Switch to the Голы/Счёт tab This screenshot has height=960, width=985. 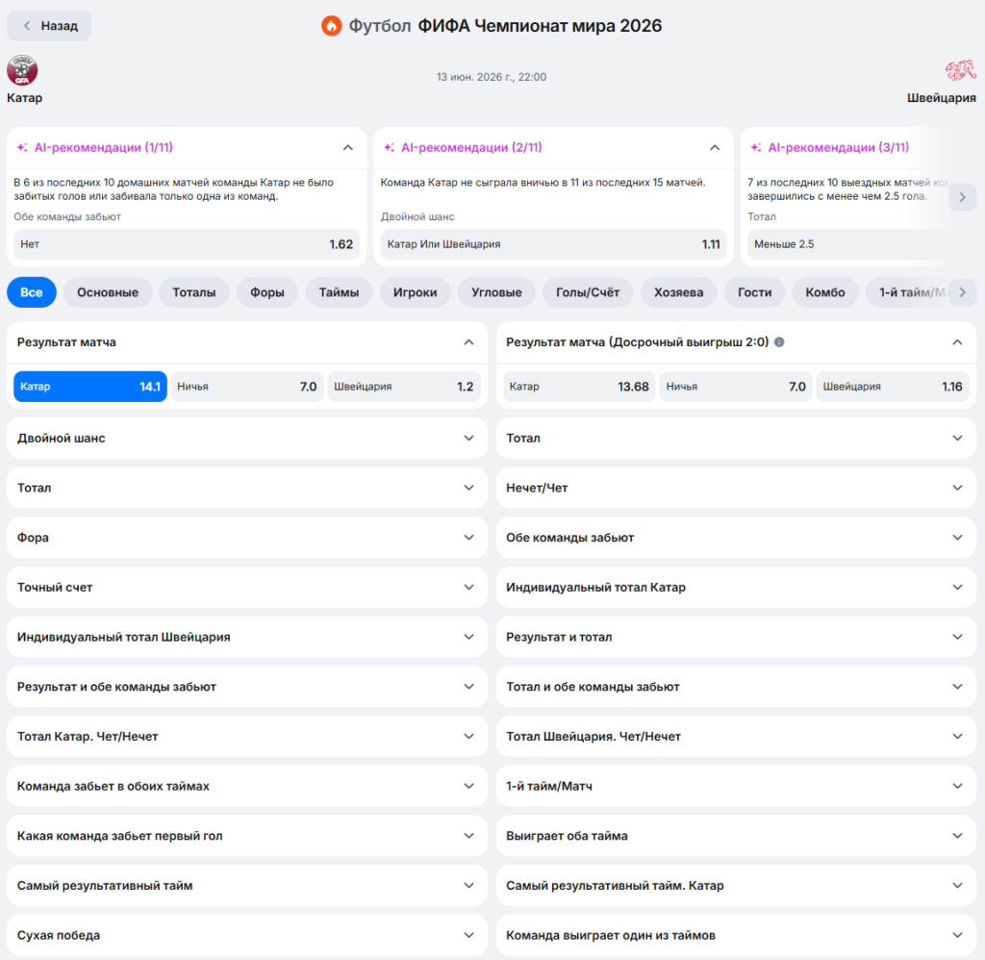(x=588, y=292)
